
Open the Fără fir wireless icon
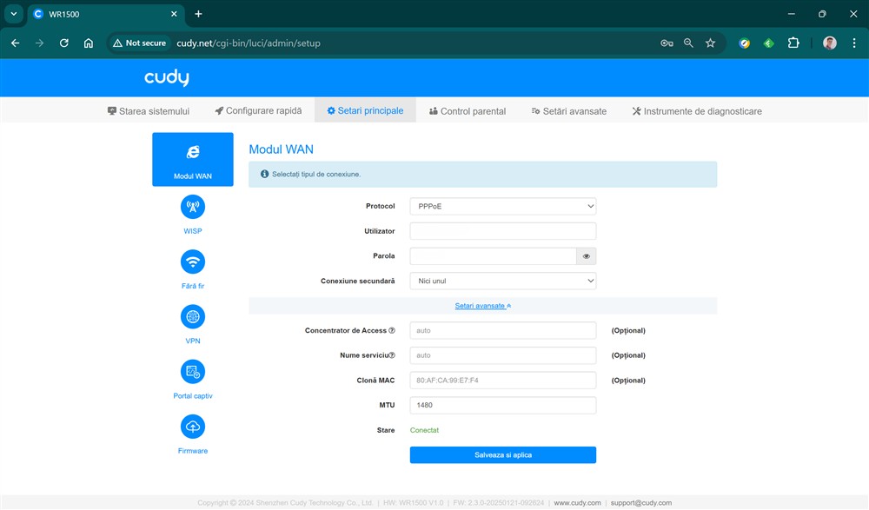pyautogui.click(x=193, y=262)
